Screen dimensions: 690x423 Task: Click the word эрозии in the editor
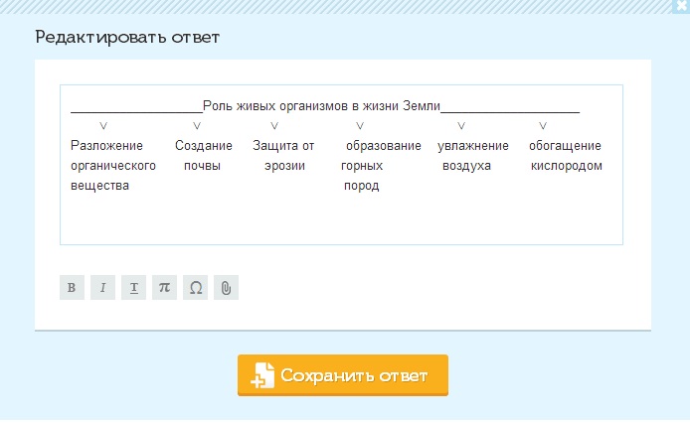click(x=284, y=166)
